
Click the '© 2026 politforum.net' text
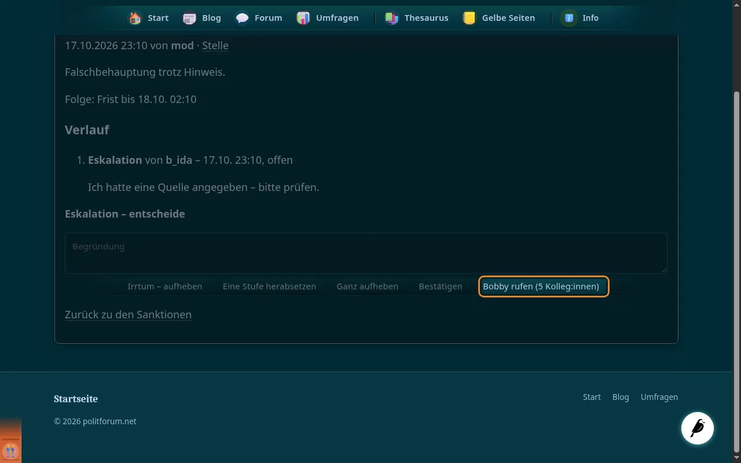[96, 421]
